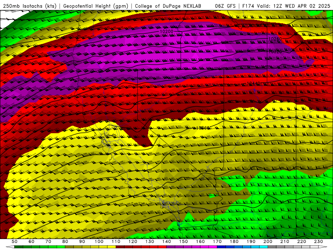Click the 100 value on the colorbar scale
The height and width of the screenshot is (249, 333).
click(99, 242)
